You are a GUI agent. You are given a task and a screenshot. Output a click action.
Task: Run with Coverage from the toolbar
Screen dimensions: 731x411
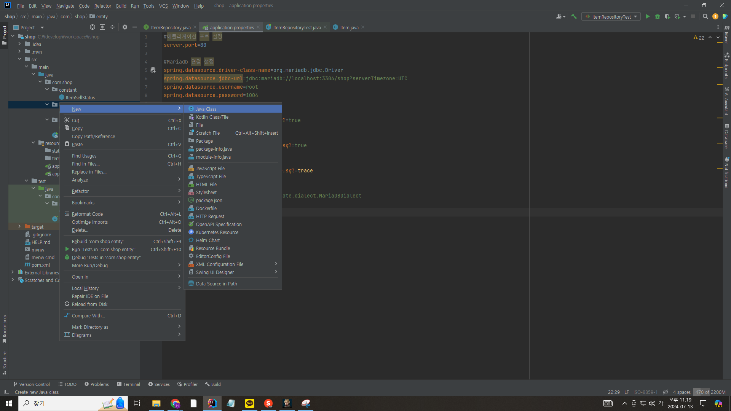[667, 16]
